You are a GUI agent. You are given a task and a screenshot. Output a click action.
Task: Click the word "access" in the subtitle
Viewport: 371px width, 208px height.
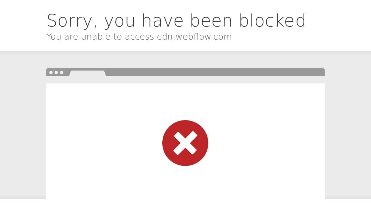click(139, 37)
